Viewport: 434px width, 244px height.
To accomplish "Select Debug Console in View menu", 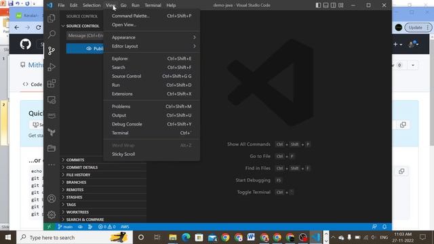I will [151, 124].
